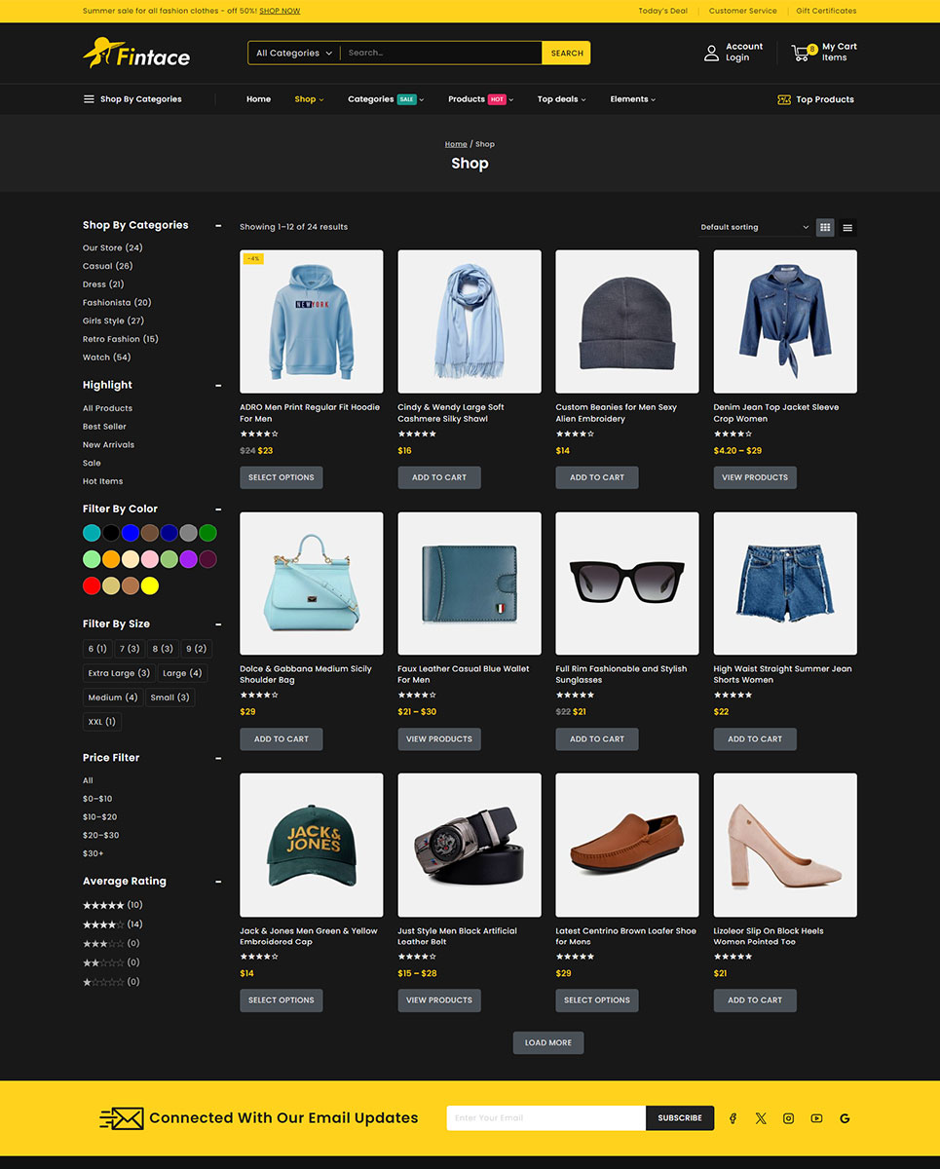
Task: Open the Top deals menu
Action: pyautogui.click(x=561, y=99)
